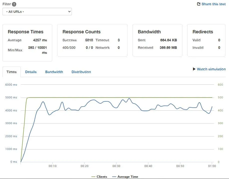Click the Invalid redirects label
The width and height of the screenshot is (229, 179).
point(198,48)
